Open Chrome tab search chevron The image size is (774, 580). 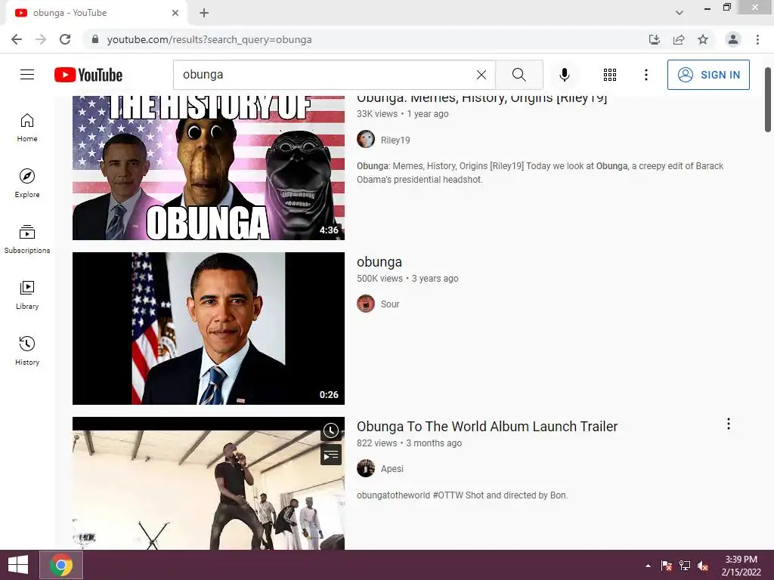point(680,13)
